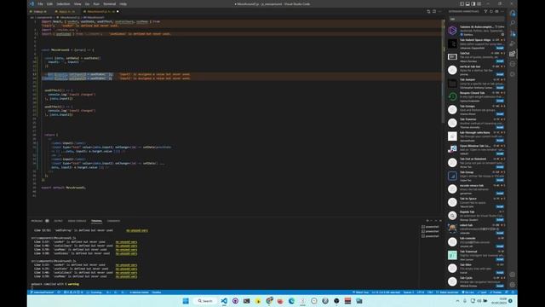Open the terminal app on the taskbar

(246, 301)
